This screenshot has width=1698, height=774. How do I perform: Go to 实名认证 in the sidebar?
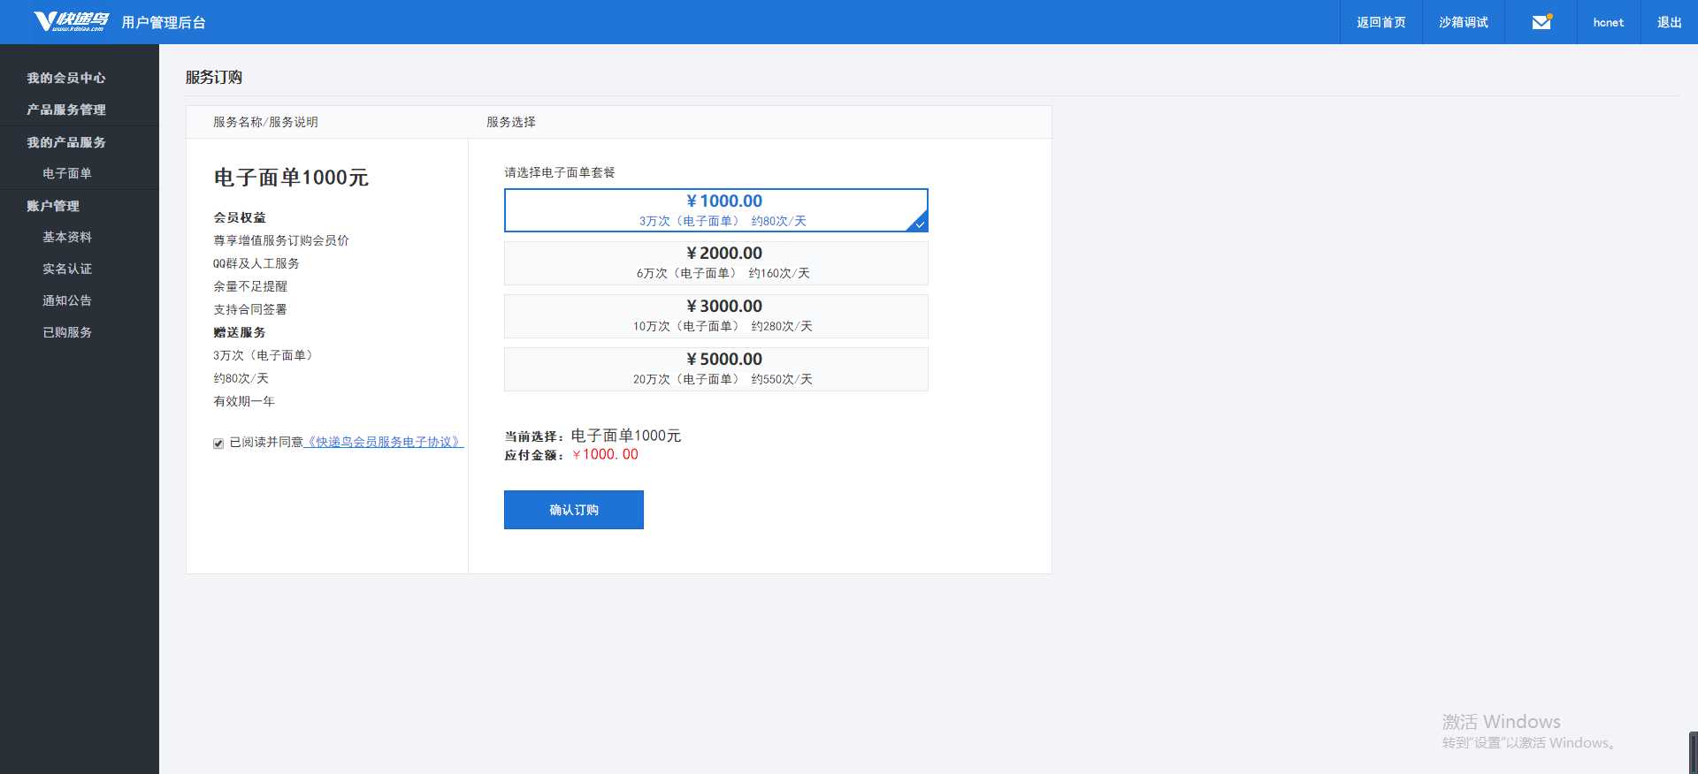67,269
